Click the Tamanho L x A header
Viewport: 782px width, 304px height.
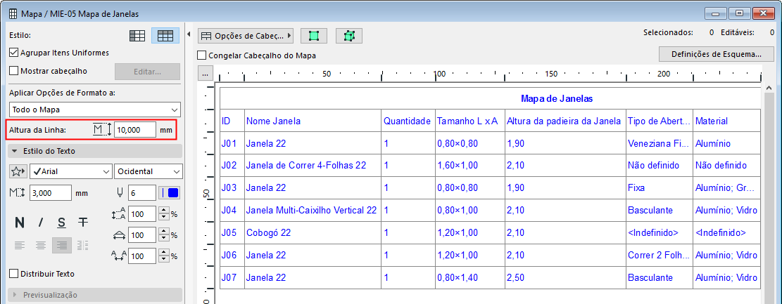point(469,121)
